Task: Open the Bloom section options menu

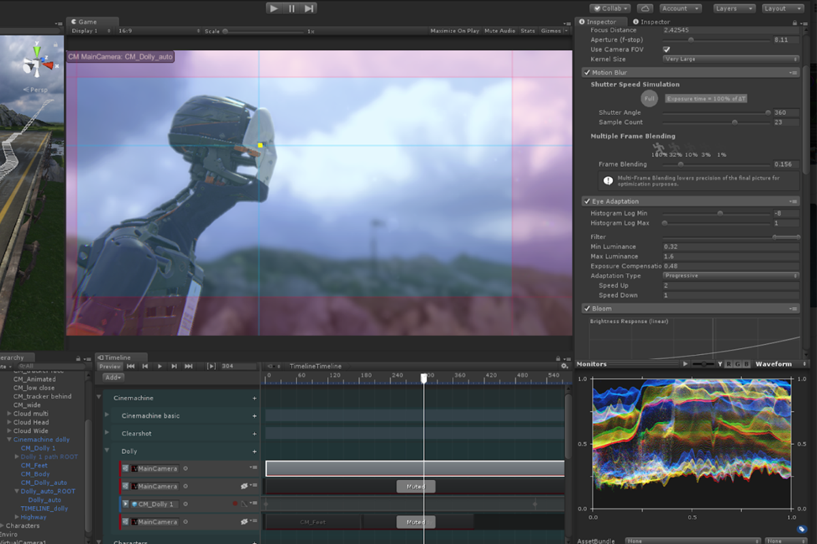Action: pos(792,309)
